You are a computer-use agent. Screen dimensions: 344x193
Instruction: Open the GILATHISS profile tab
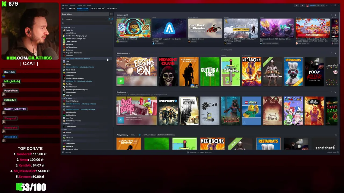[x=112, y=9]
